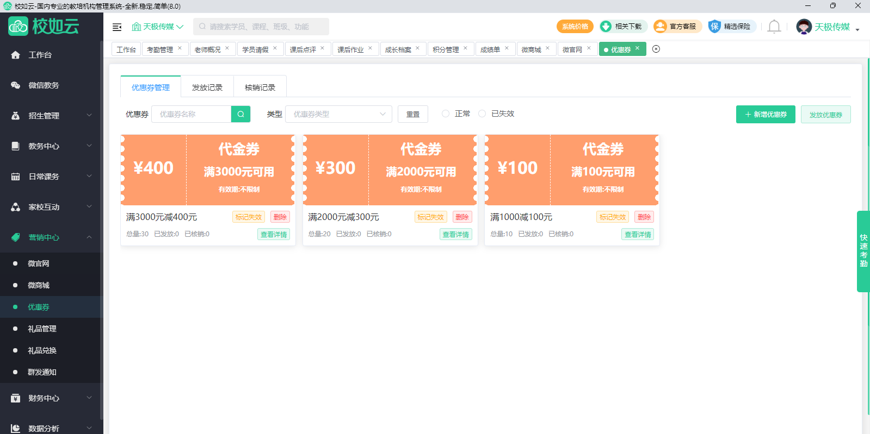Open the 优惠券类型 dropdown
870x434 pixels.
338,114
